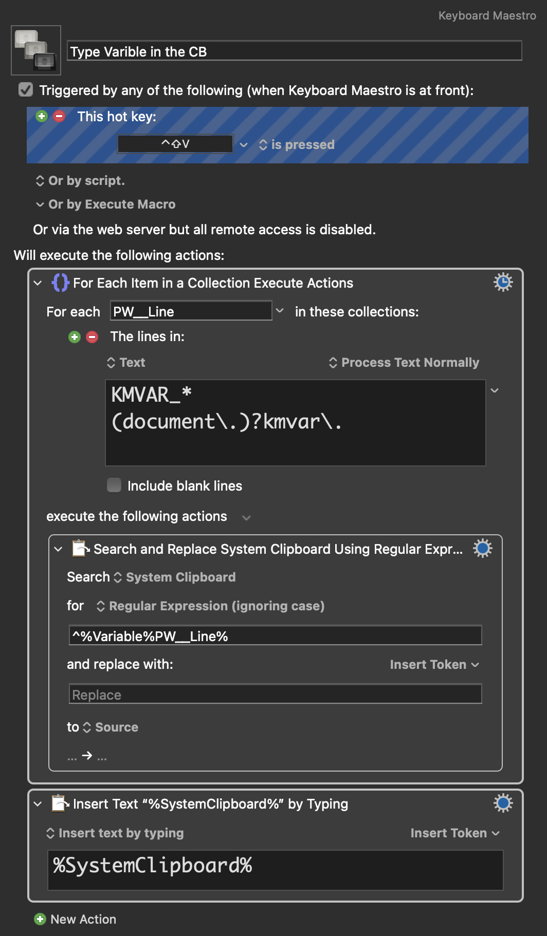Open the Search and Replace gear menu
The height and width of the screenshot is (936, 547).
tap(482, 548)
